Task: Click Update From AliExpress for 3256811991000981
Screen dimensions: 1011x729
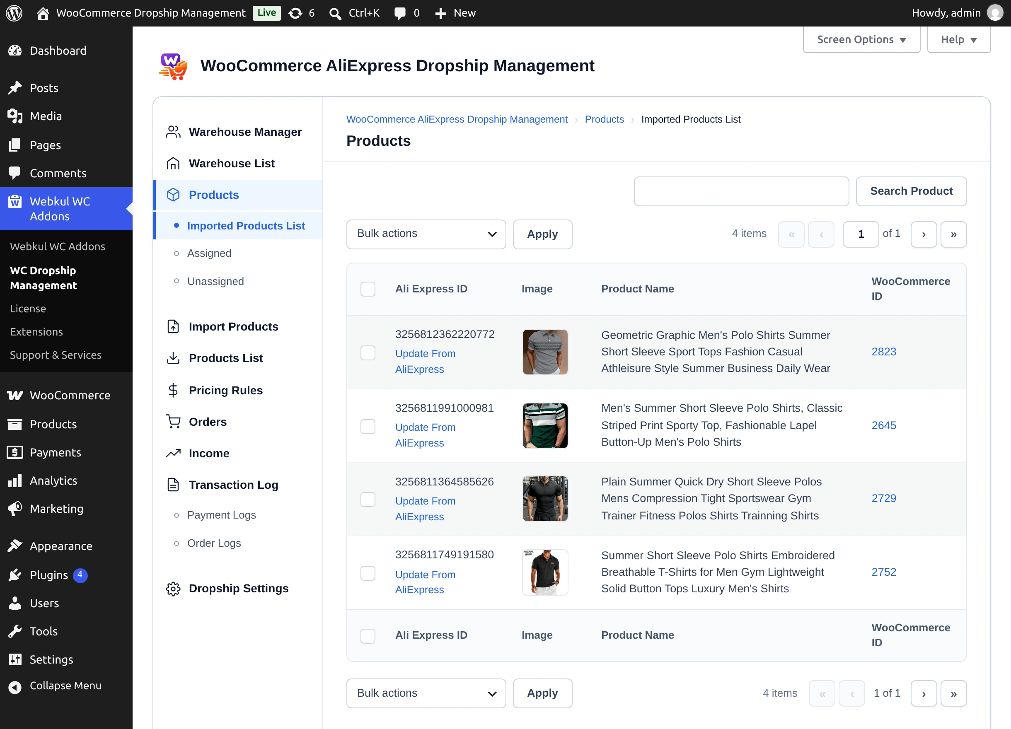Action: point(425,435)
